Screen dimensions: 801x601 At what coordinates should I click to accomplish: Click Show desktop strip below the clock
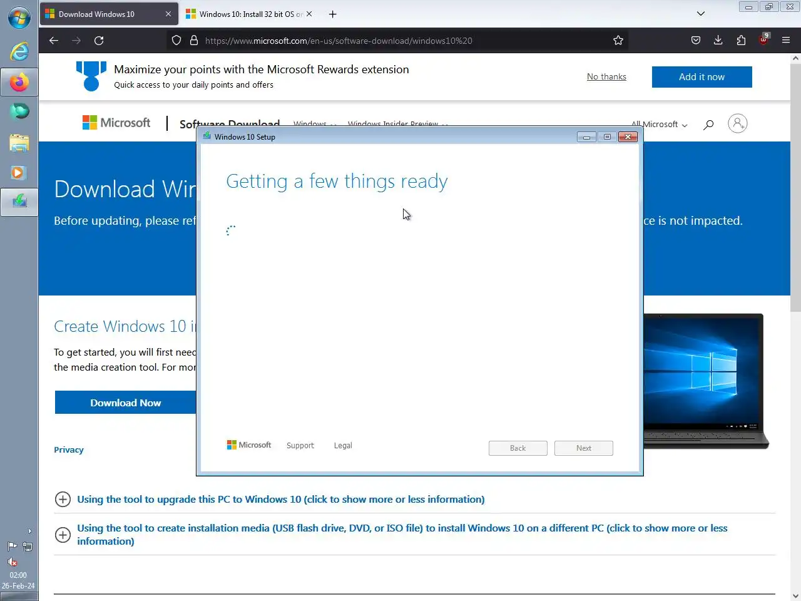point(19,597)
